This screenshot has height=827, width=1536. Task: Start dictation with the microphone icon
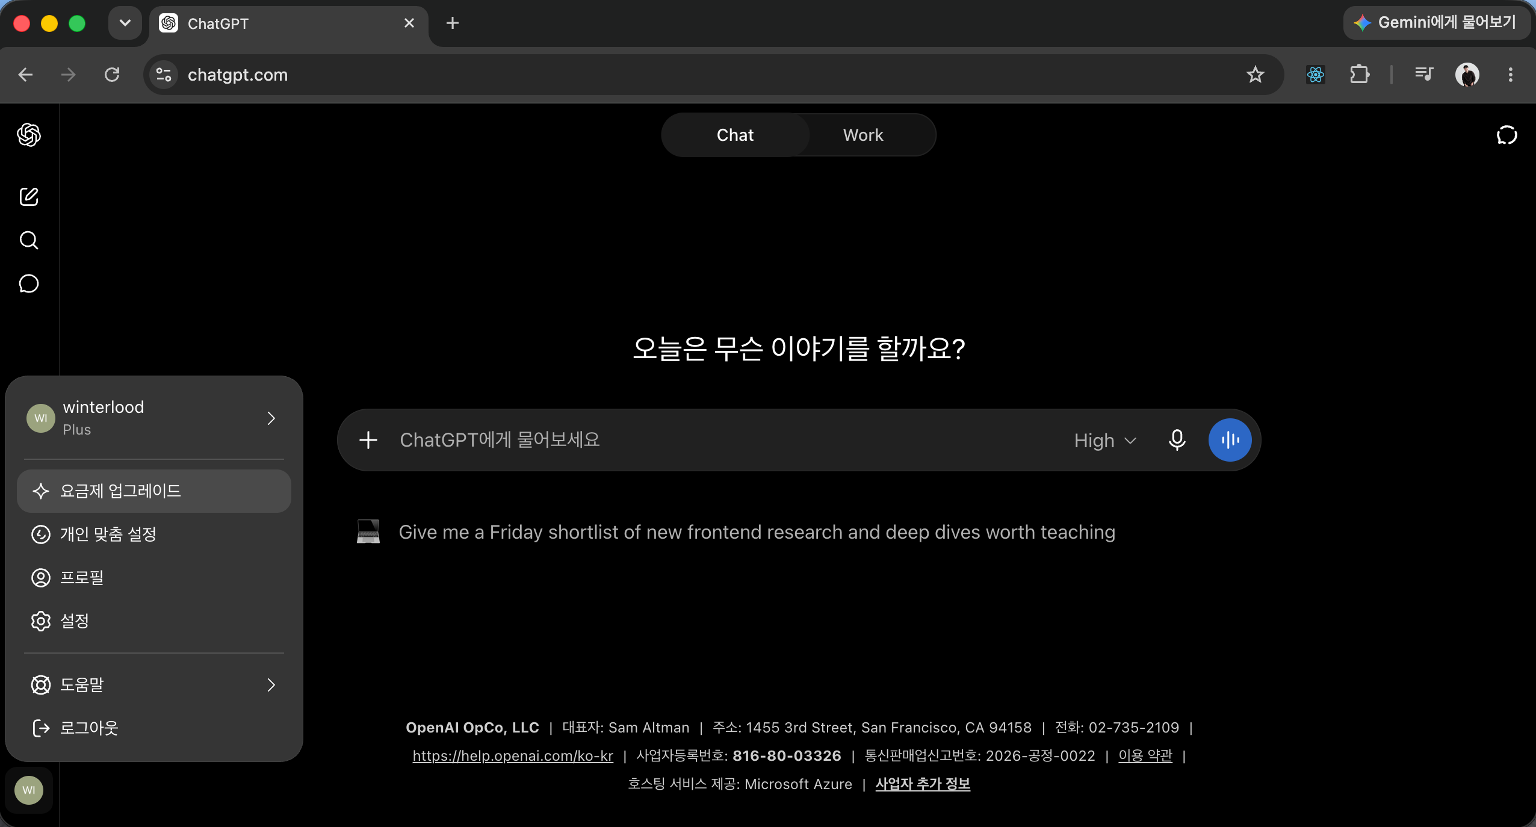1177,440
